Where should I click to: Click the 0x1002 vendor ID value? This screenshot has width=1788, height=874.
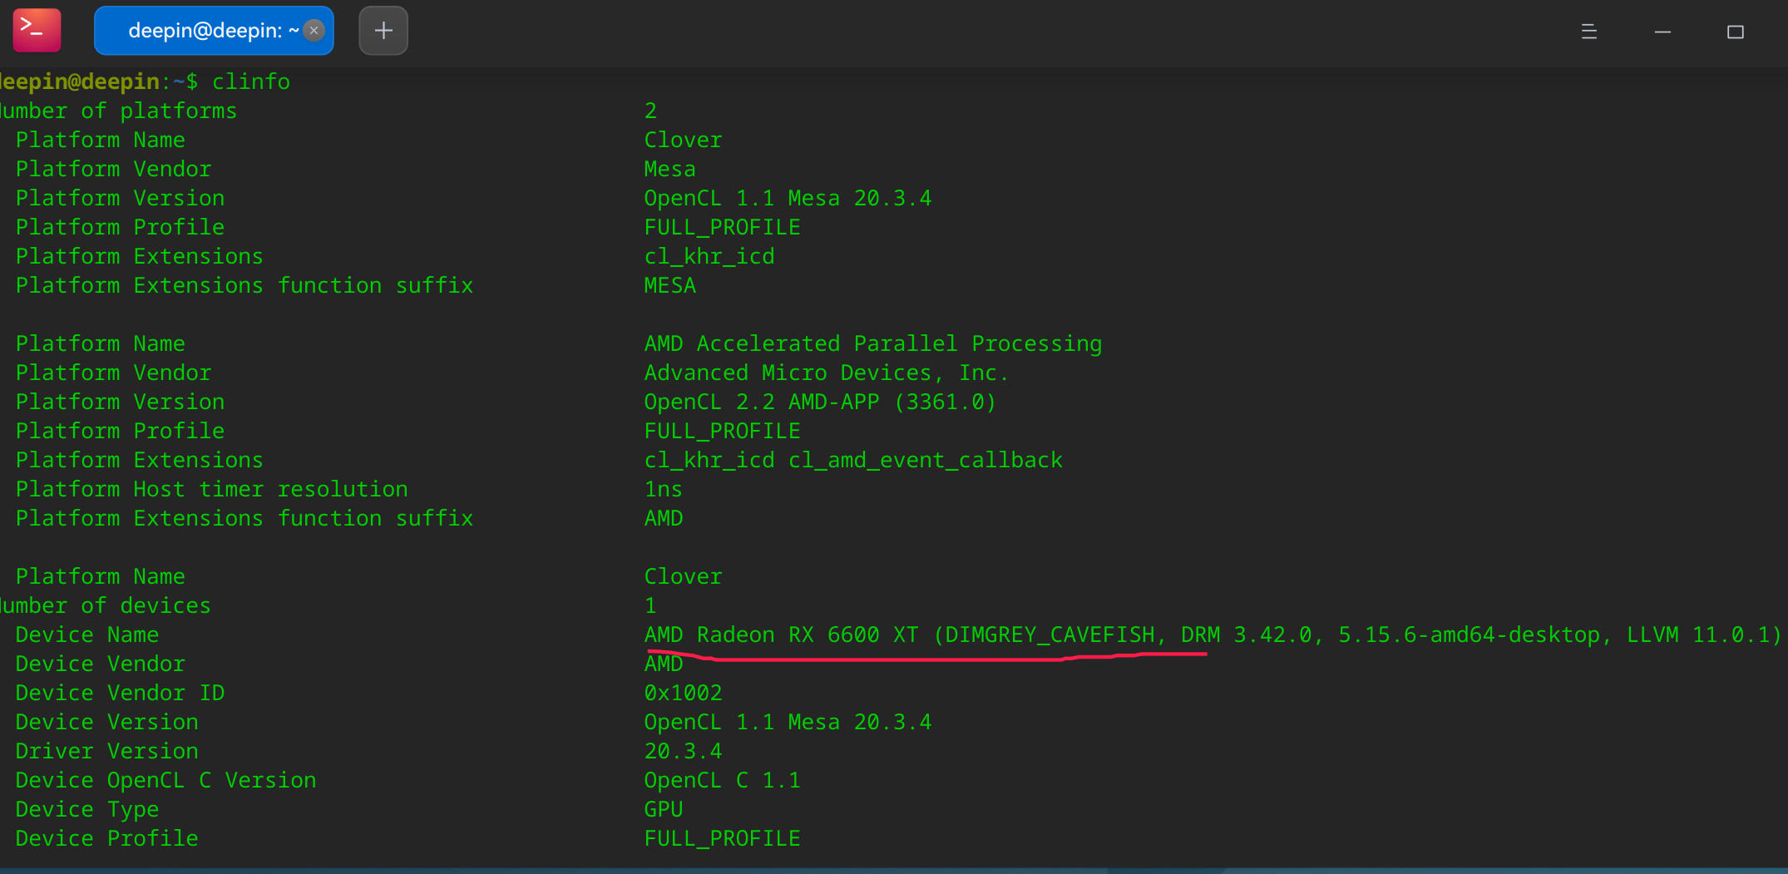(x=683, y=693)
